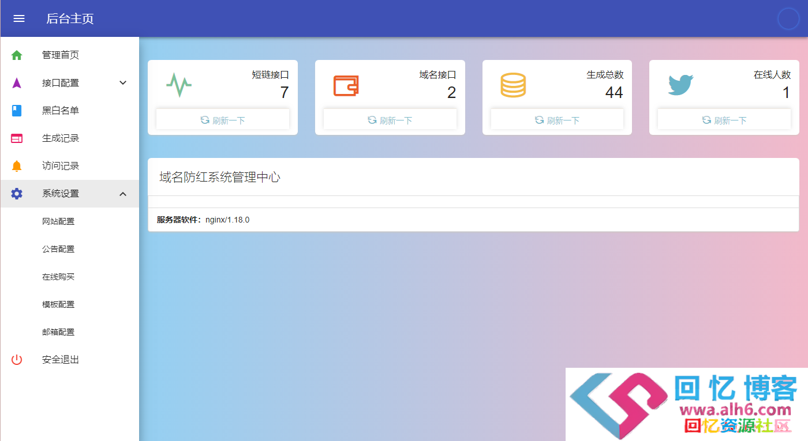Click the yellow coins stack icon on 生成总数 card

[x=513, y=85]
